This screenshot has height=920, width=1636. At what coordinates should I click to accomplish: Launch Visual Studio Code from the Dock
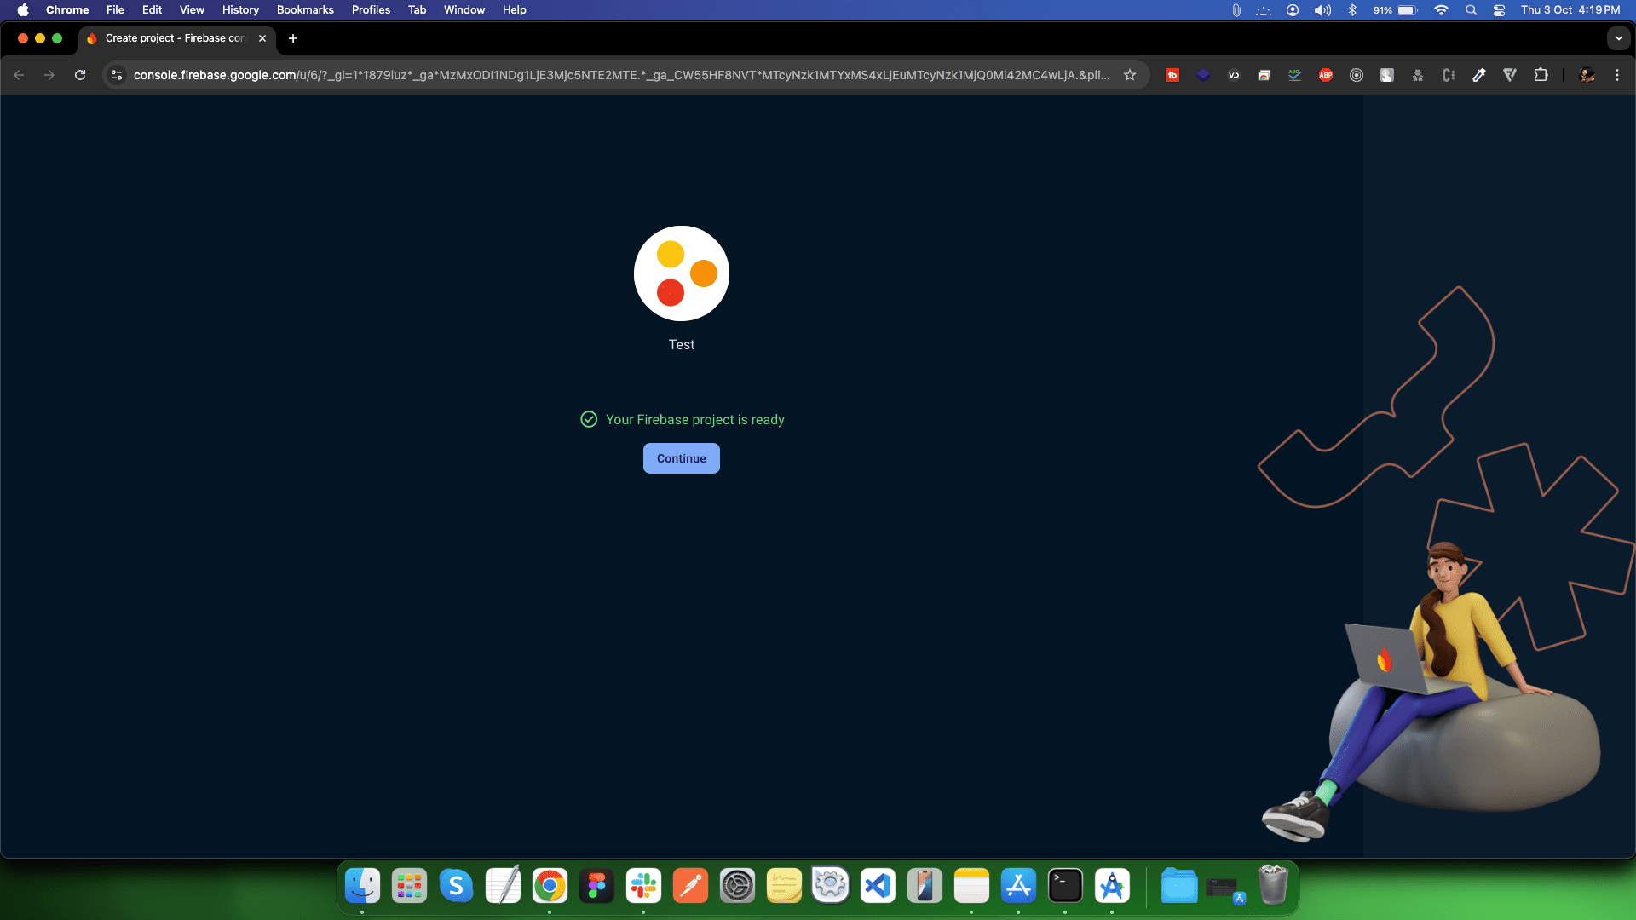click(878, 885)
